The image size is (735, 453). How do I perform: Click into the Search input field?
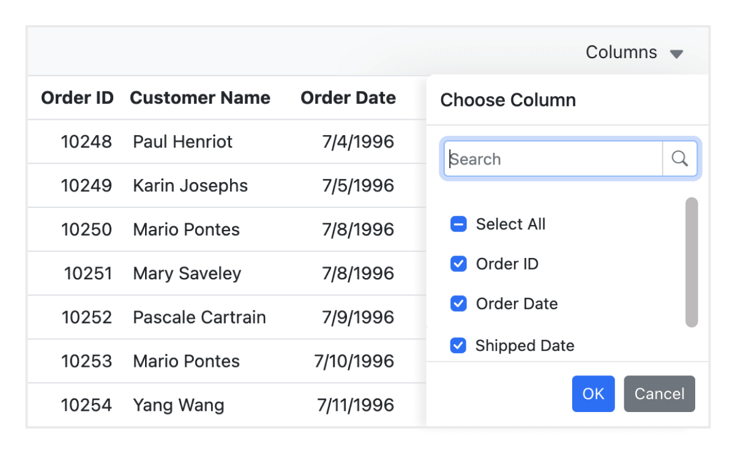tap(554, 159)
